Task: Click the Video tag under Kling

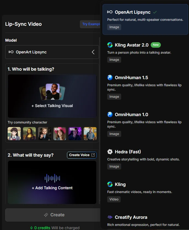Action: coord(114,199)
